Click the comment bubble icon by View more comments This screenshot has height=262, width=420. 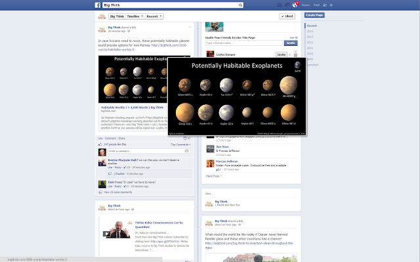(100, 192)
